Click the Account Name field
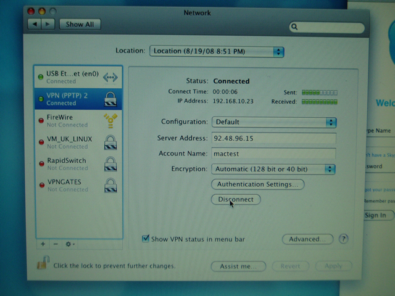The width and height of the screenshot is (395, 296). [273, 154]
